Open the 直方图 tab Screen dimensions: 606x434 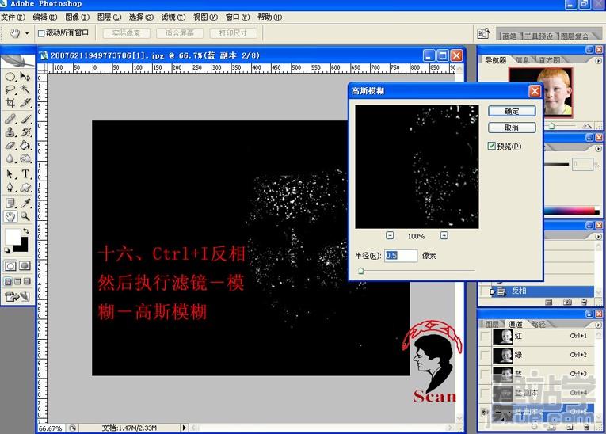[x=549, y=60]
